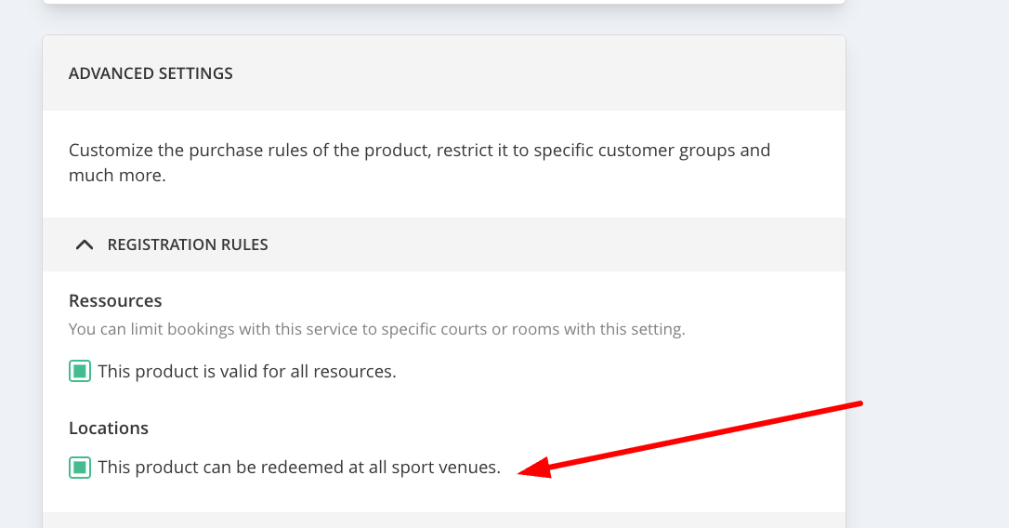Click the words 'much more.' in description
The width and height of the screenshot is (1009, 528).
click(117, 175)
